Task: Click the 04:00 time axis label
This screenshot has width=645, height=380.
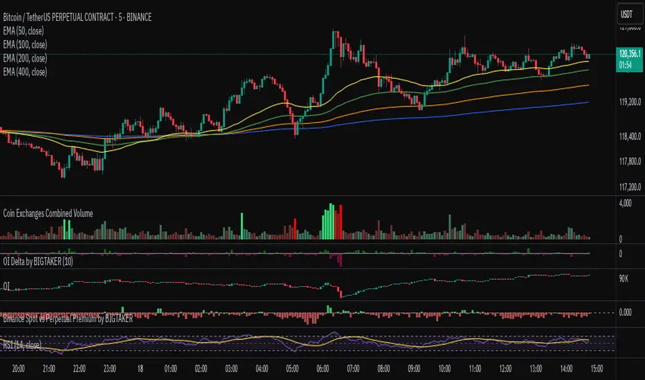Action: pyautogui.click(x=262, y=368)
